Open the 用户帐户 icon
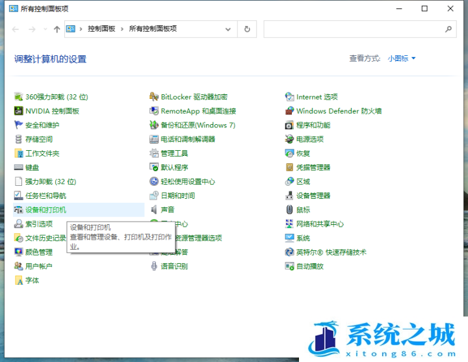The image size is (468, 362). click(x=18, y=266)
